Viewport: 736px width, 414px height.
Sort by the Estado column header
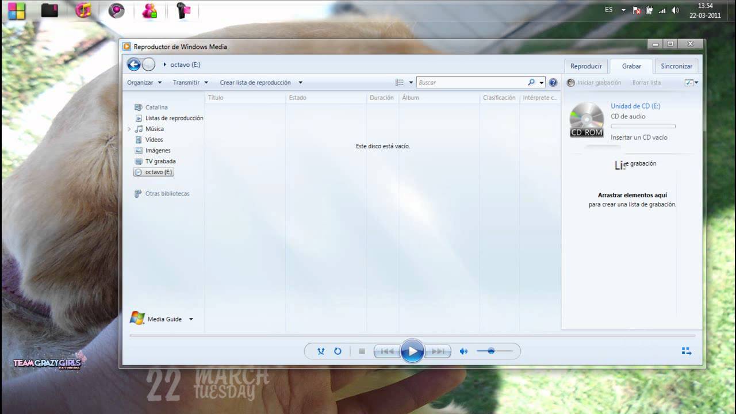pyautogui.click(x=297, y=98)
